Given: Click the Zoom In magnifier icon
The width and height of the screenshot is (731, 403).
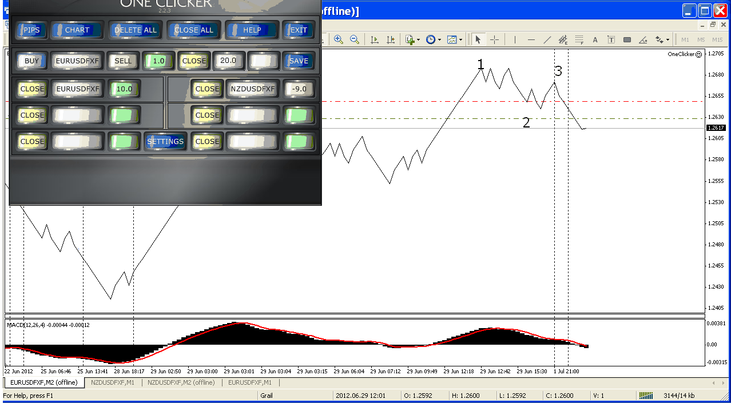Looking at the screenshot, I should 339,39.
